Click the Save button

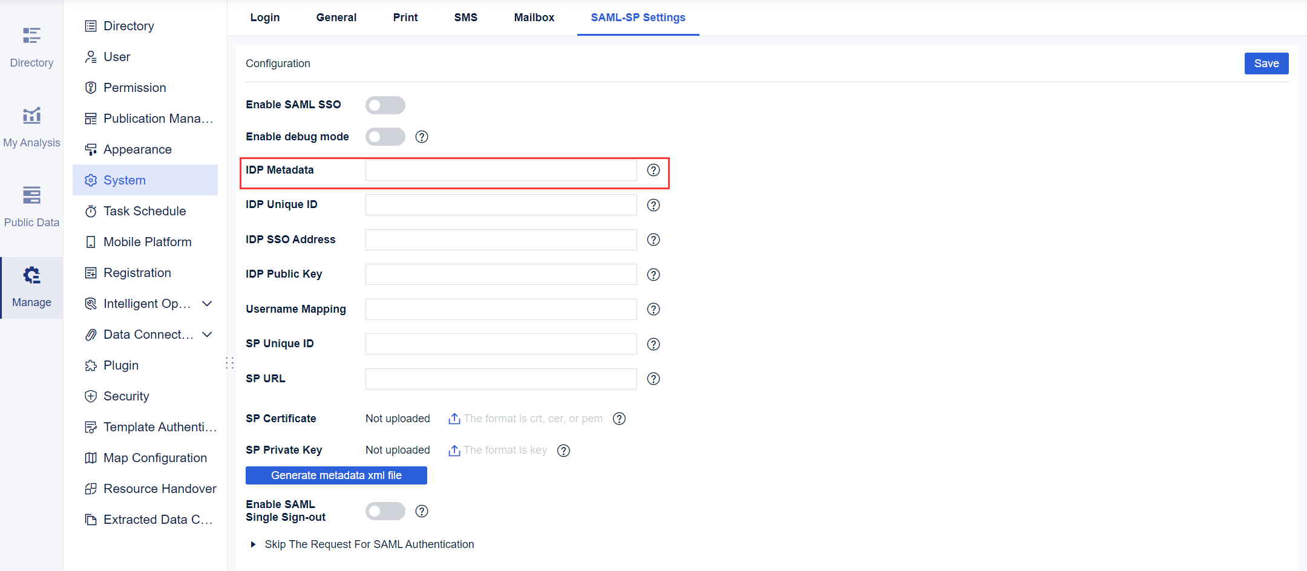click(x=1266, y=63)
